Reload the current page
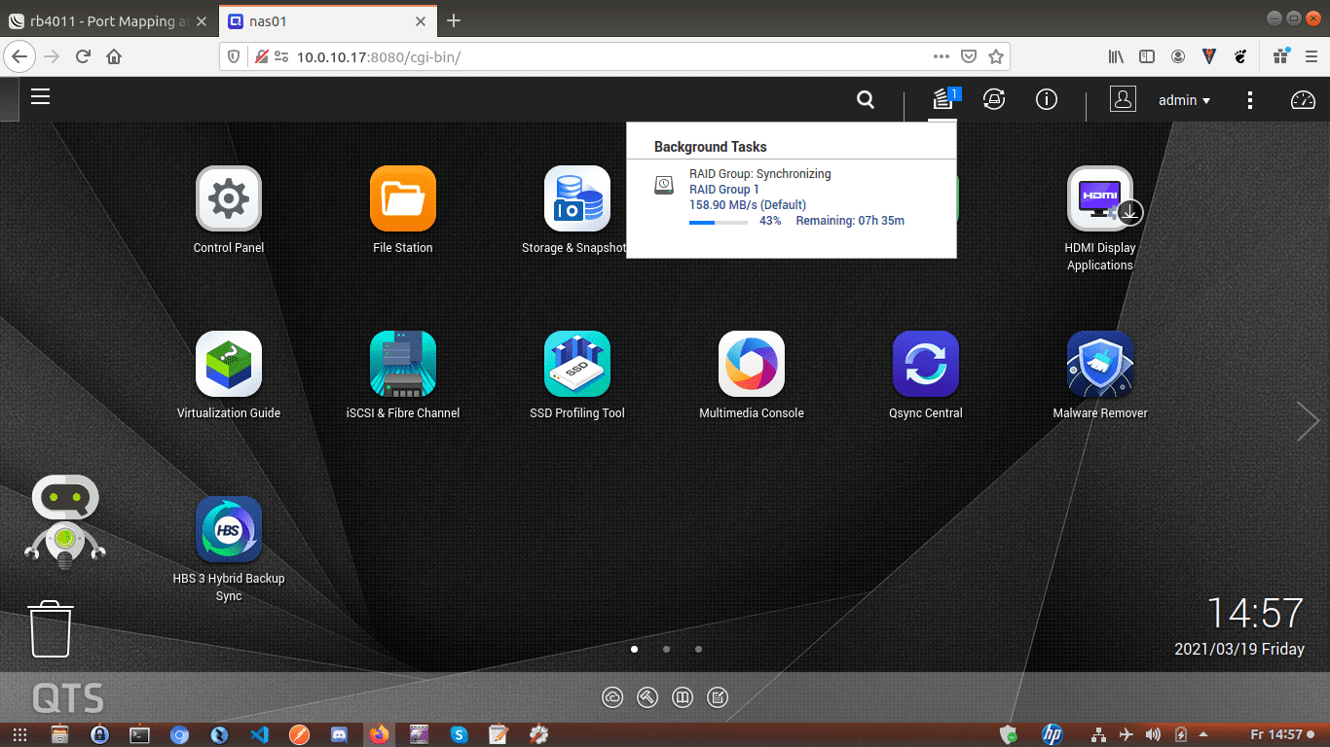Viewport: 1330px width, 747px height. click(83, 56)
